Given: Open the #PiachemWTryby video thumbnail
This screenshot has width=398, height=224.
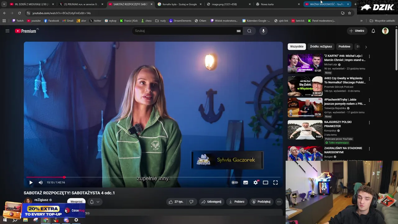Looking at the screenshot, I should (x=305, y=107).
